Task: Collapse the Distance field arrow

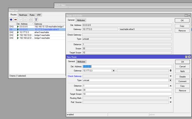Action: coord(171,86)
